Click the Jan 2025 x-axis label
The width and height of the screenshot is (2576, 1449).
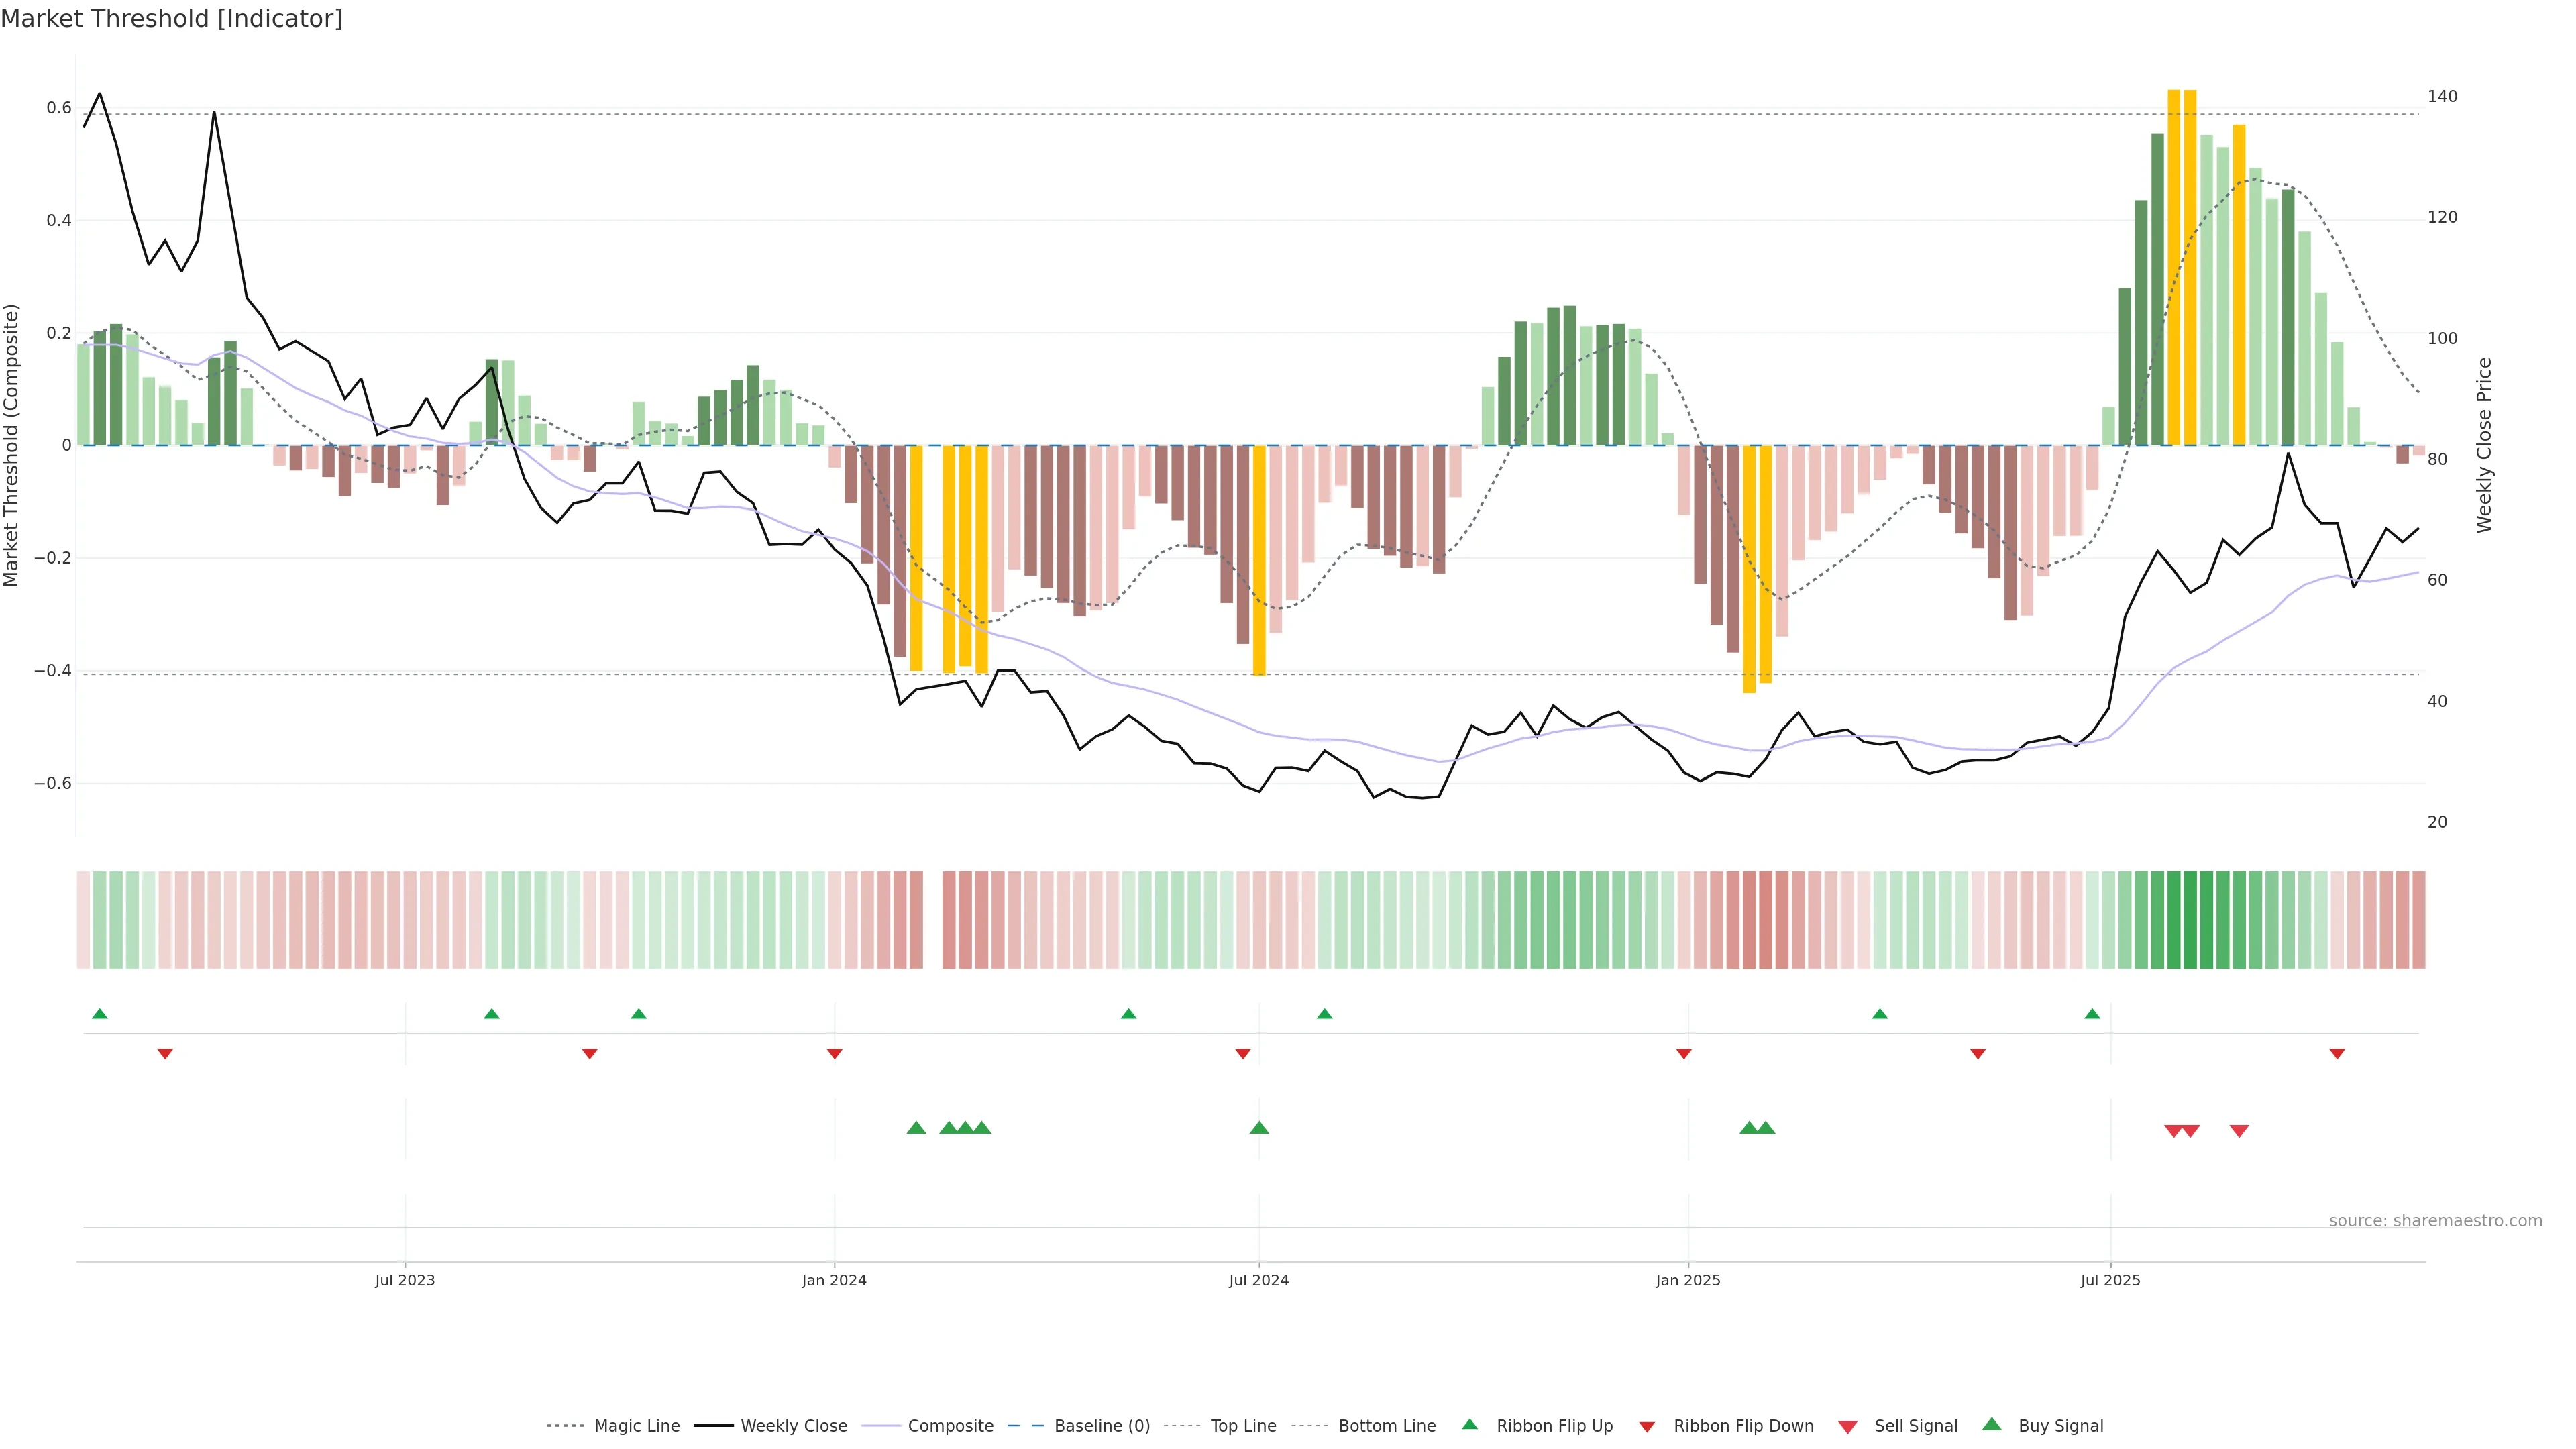point(1688,1280)
